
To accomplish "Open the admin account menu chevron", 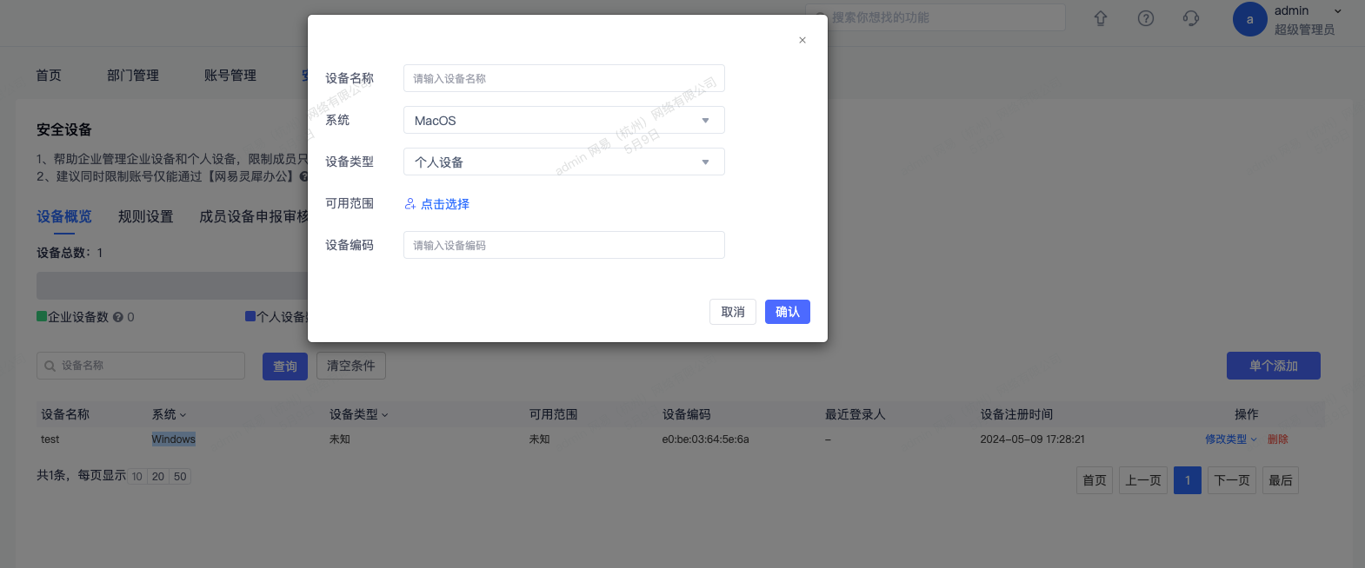I will point(1337,11).
